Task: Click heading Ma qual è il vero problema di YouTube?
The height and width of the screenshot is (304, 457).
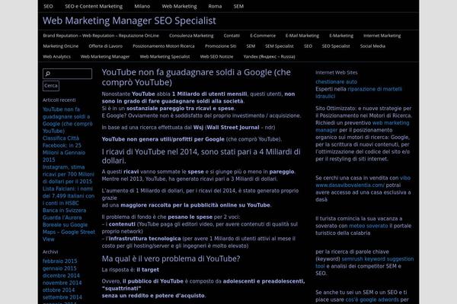Action: point(171,258)
